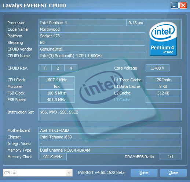
Task: Minimize the EVEREST CPUID window
Action: point(175,5)
